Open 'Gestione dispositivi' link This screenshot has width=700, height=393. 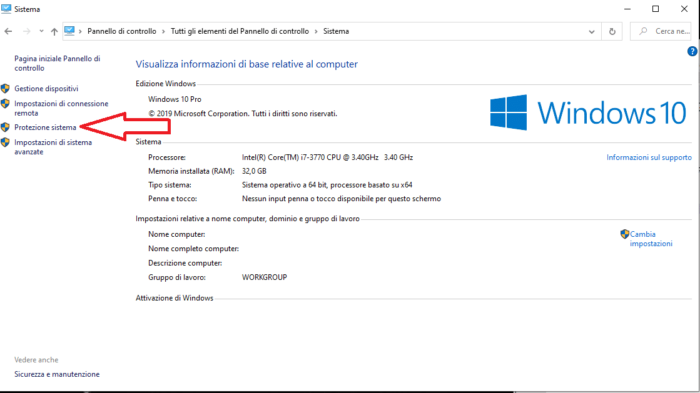(x=46, y=89)
